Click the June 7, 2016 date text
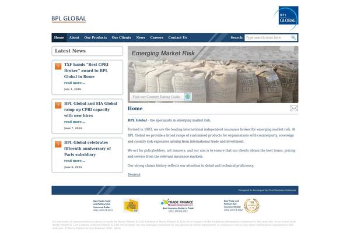The image size is (350, 233). coord(73,128)
